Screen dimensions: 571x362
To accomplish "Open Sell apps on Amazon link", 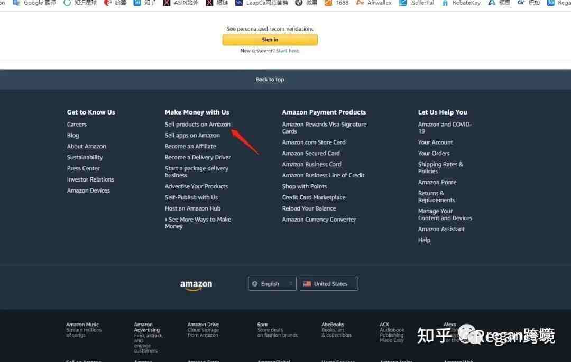I will click(x=192, y=135).
